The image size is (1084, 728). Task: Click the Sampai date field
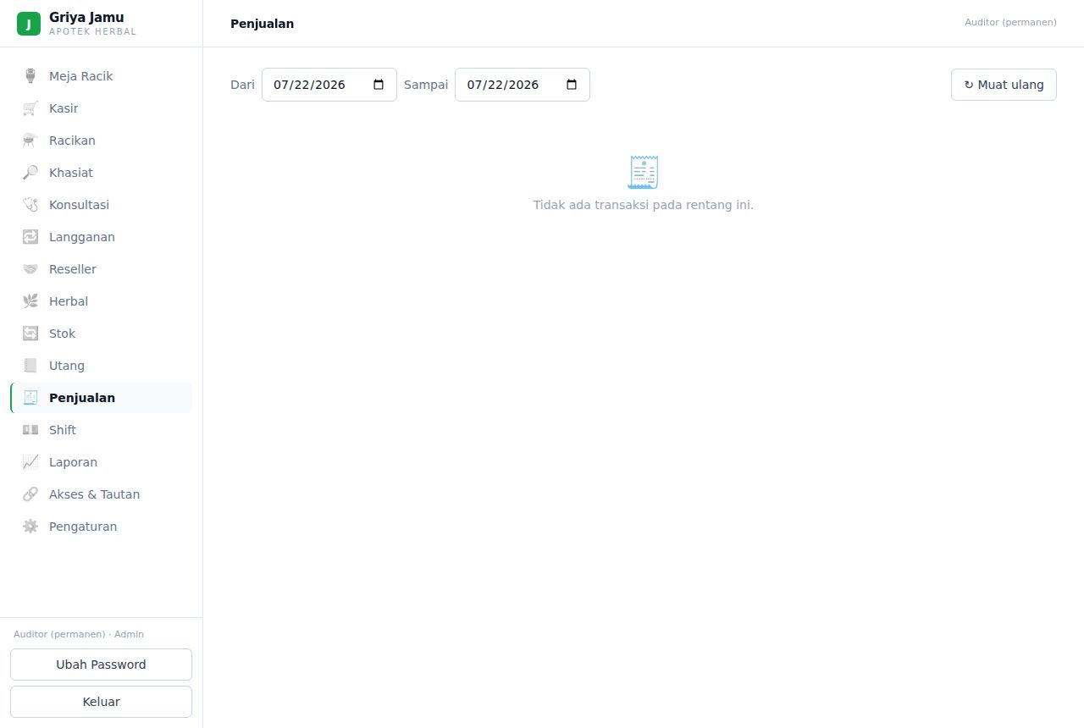pos(523,85)
